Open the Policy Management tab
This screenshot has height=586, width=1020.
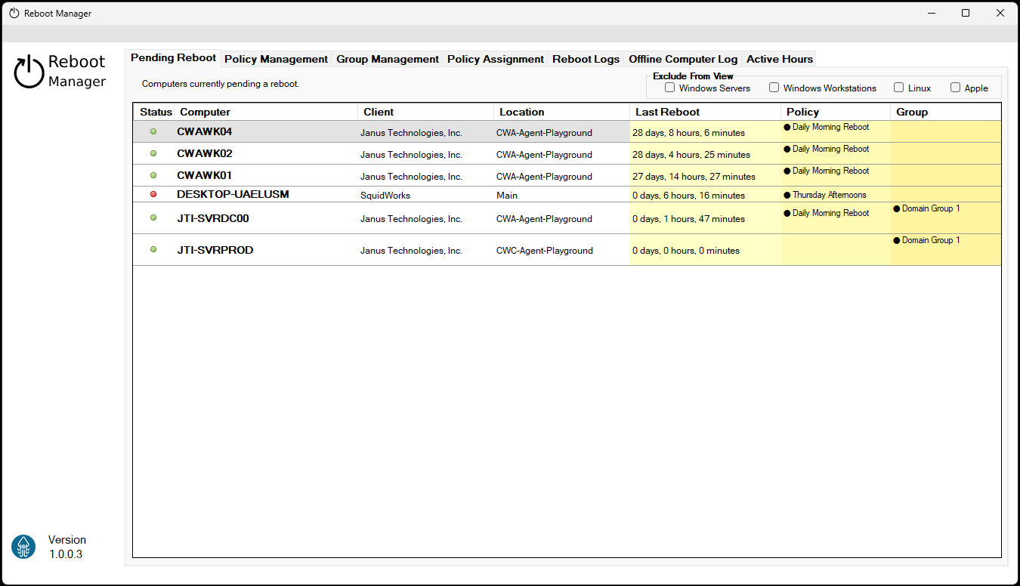tap(277, 59)
